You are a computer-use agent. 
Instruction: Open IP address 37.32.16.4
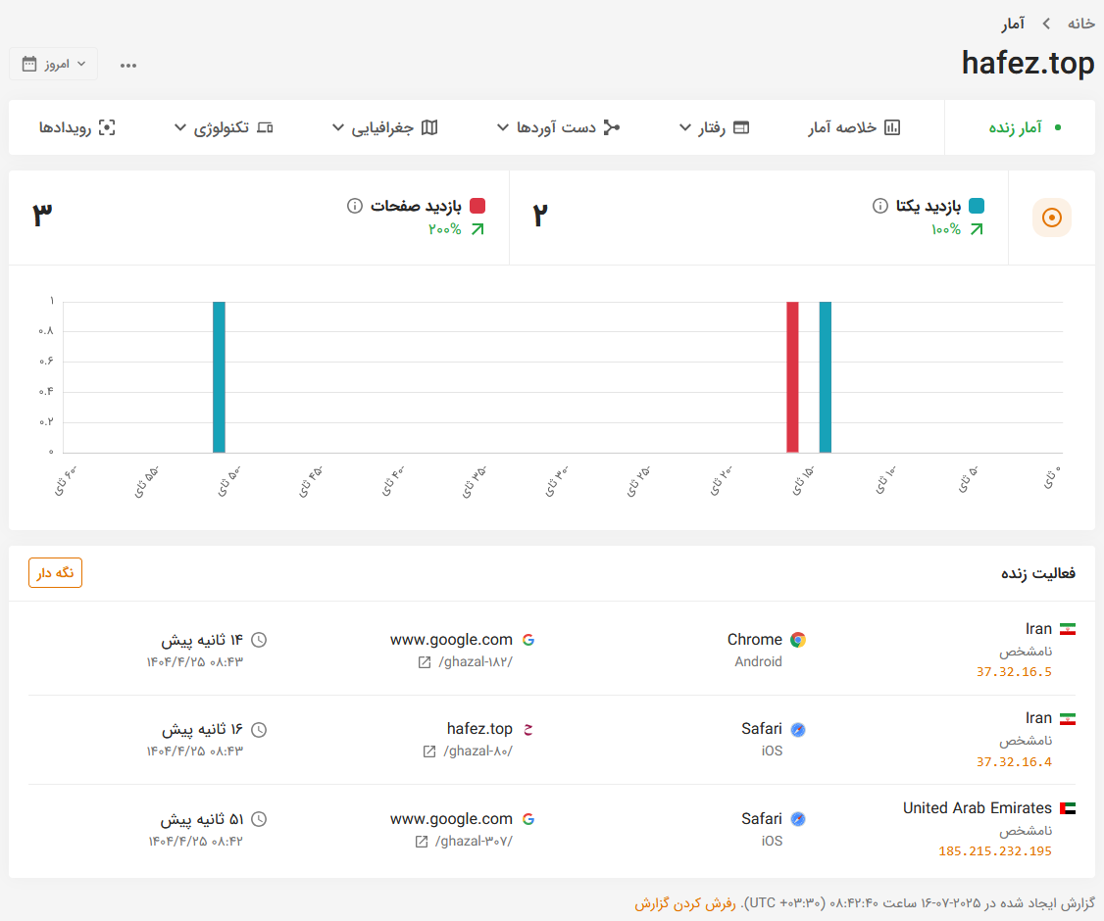pos(1014,762)
